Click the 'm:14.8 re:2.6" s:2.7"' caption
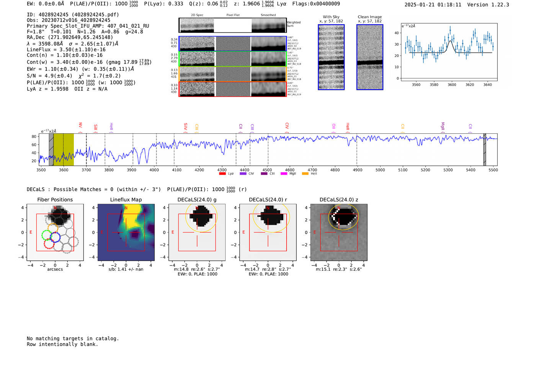This screenshot has width=536, height=365. pyautogui.click(x=197, y=269)
